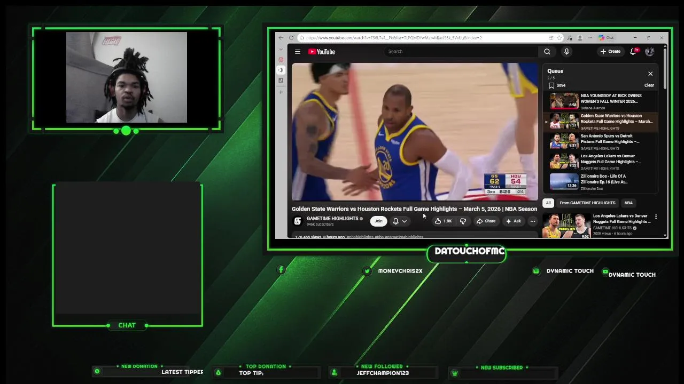684x384 pixels.
Task: Open three-dot menu on recommended Lakers video
Action: (656, 217)
